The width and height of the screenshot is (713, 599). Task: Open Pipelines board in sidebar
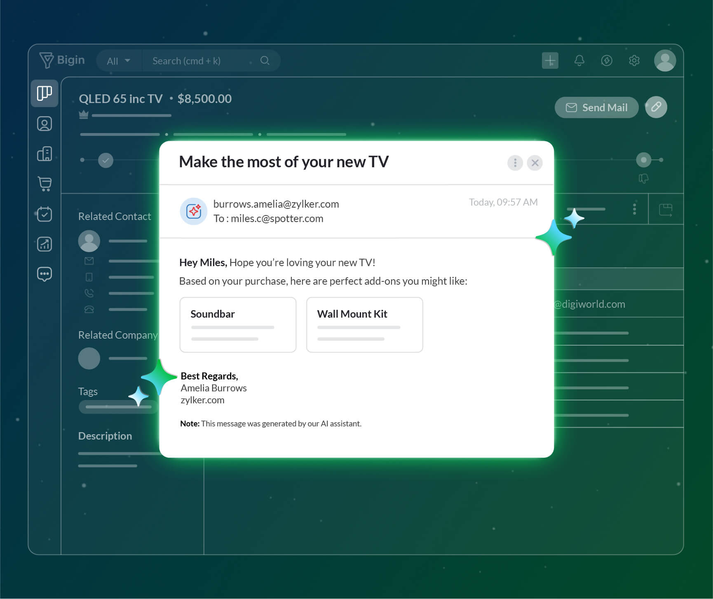coord(45,94)
